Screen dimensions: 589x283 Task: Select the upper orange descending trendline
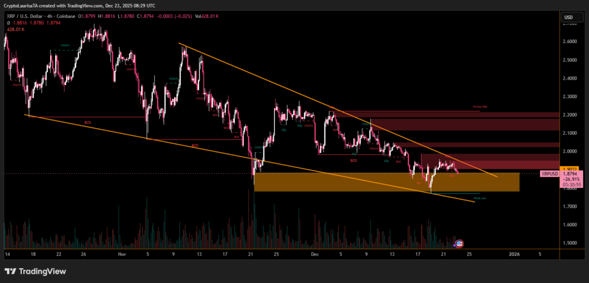[259, 76]
